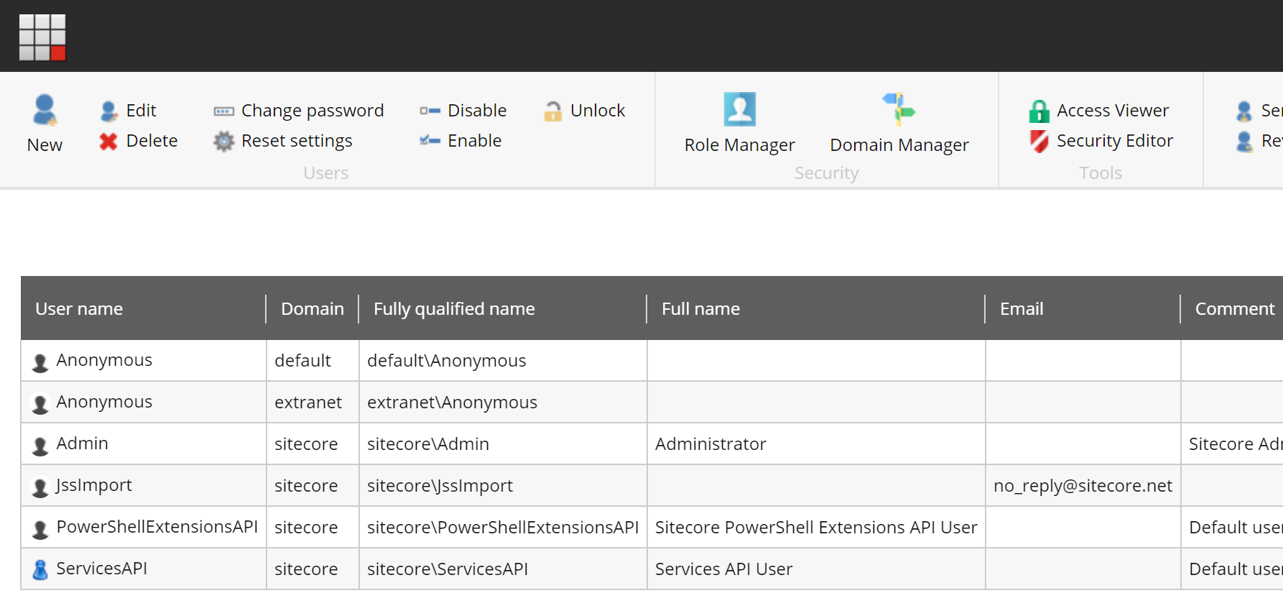The width and height of the screenshot is (1283, 611).
Task: Select the PowerShellExtensionsAPI user name
Action: [157, 527]
